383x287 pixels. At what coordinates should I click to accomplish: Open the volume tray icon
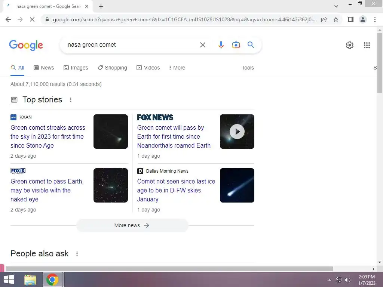pos(347,280)
